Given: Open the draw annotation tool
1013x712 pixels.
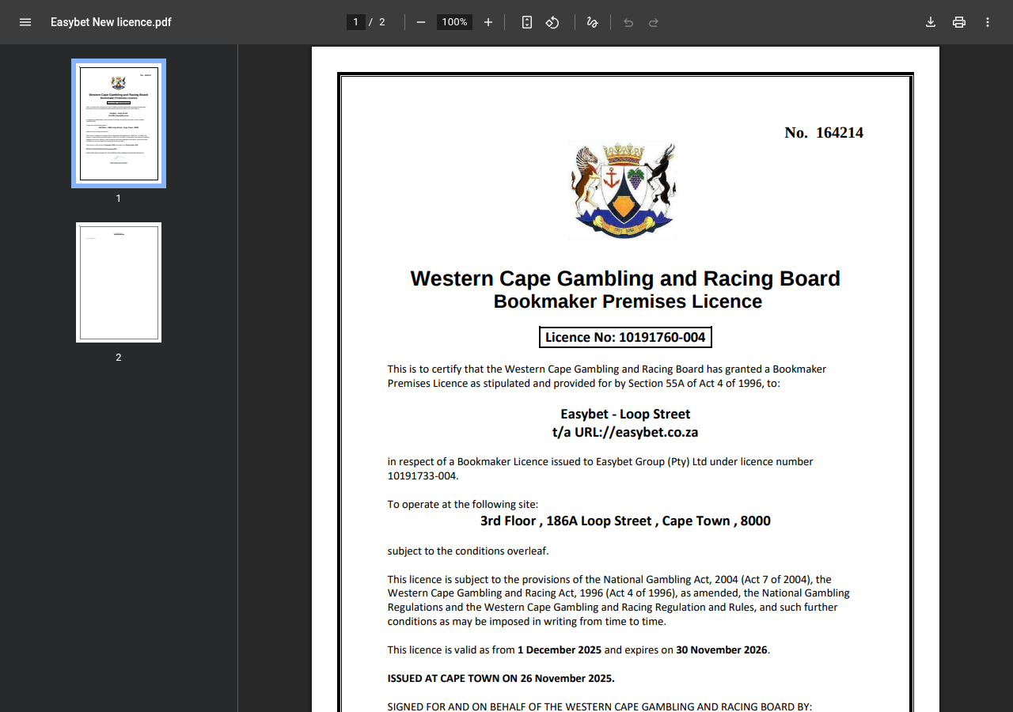Looking at the screenshot, I should [x=592, y=22].
